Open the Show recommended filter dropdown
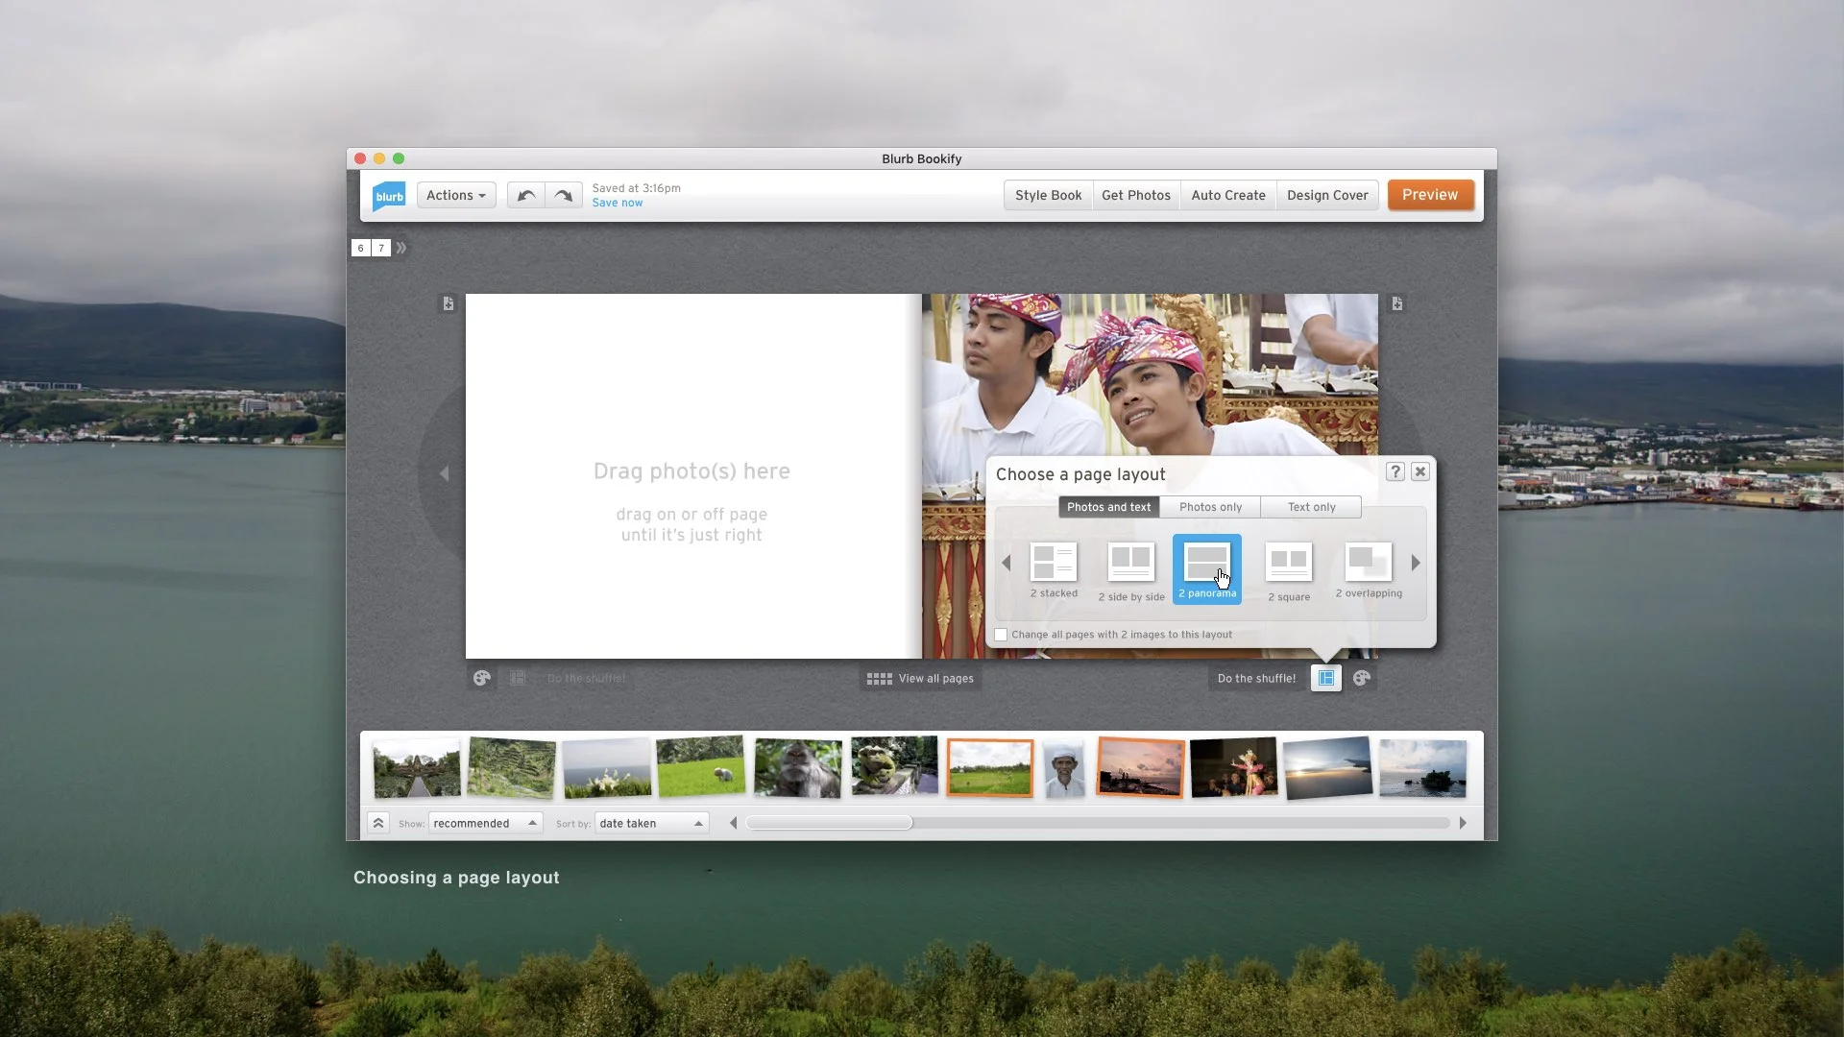 (485, 823)
